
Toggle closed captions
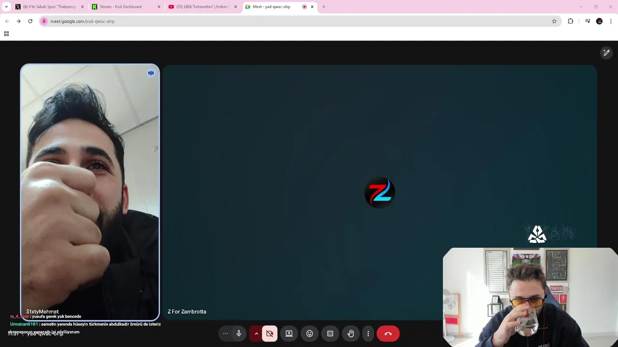click(330, 334)
